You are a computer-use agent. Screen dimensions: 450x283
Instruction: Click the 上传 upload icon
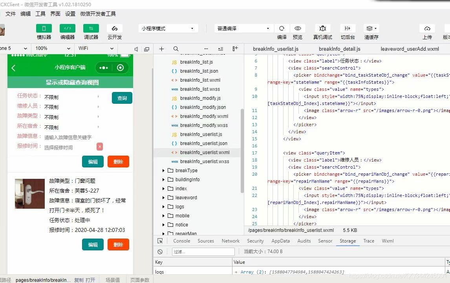pyautogui.click(x=427, y=28)
